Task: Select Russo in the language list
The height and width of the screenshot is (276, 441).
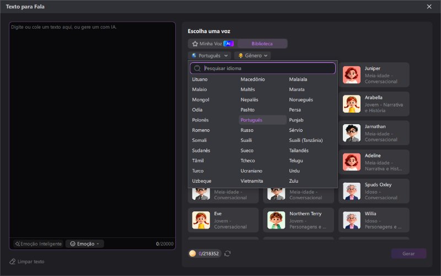Action: click(x=247, y=130)
